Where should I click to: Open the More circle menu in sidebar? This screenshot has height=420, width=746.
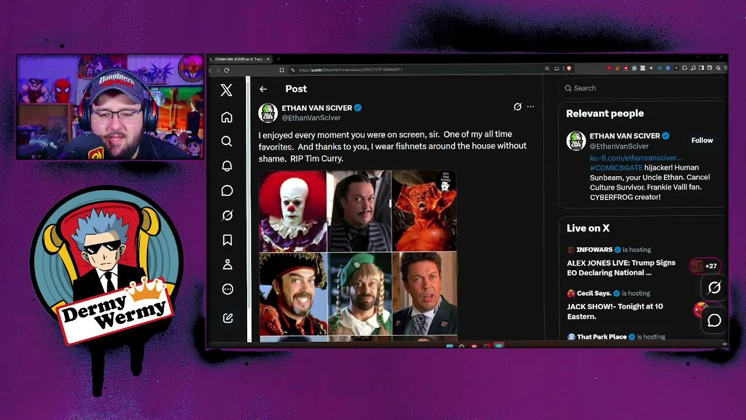(x=227, y=289)
